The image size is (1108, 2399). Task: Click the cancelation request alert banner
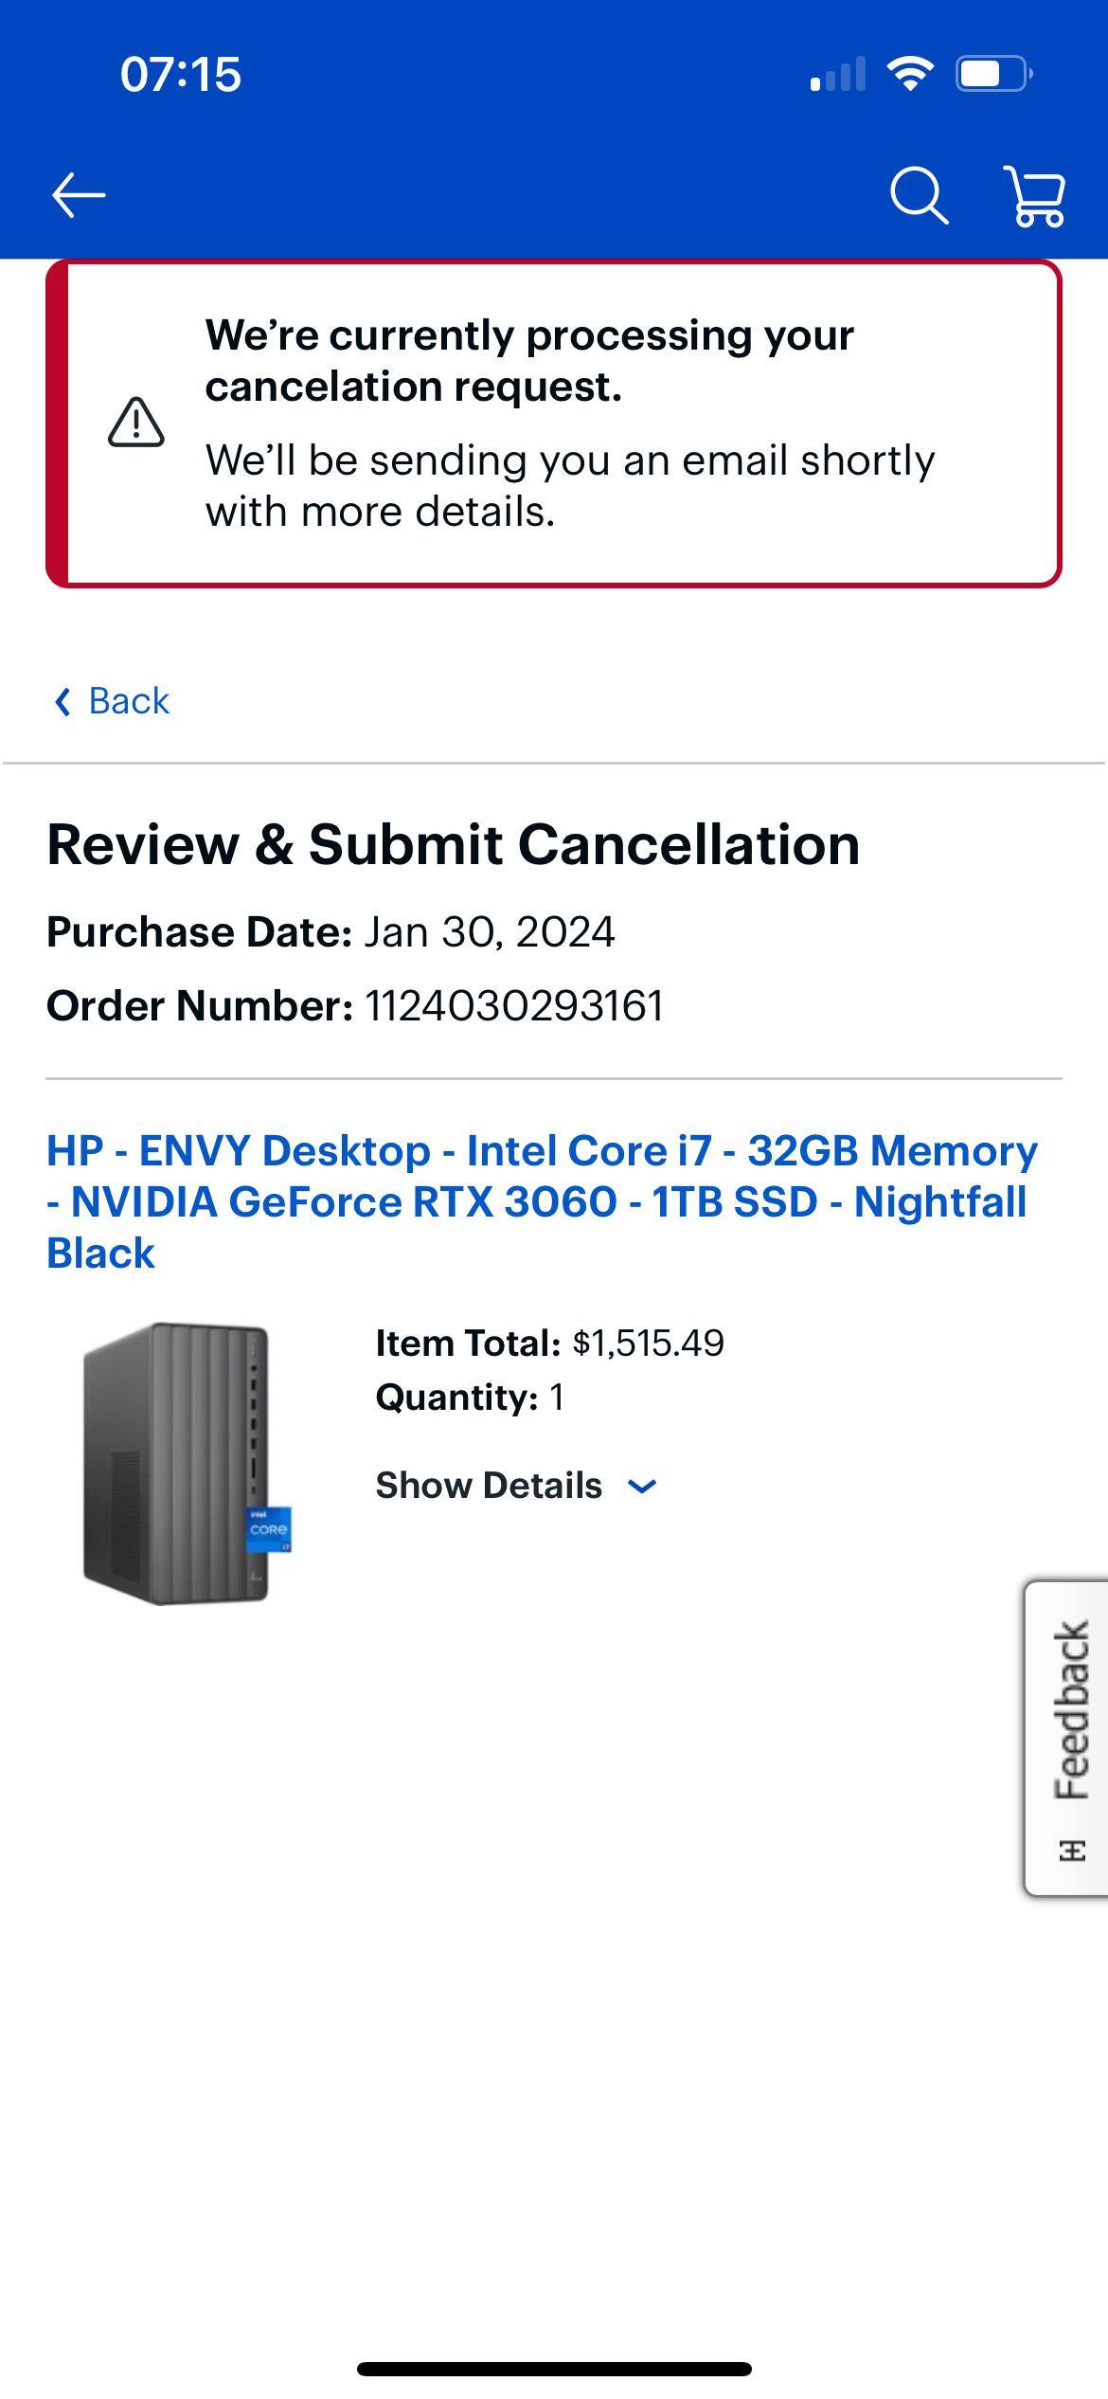point(554,422)
